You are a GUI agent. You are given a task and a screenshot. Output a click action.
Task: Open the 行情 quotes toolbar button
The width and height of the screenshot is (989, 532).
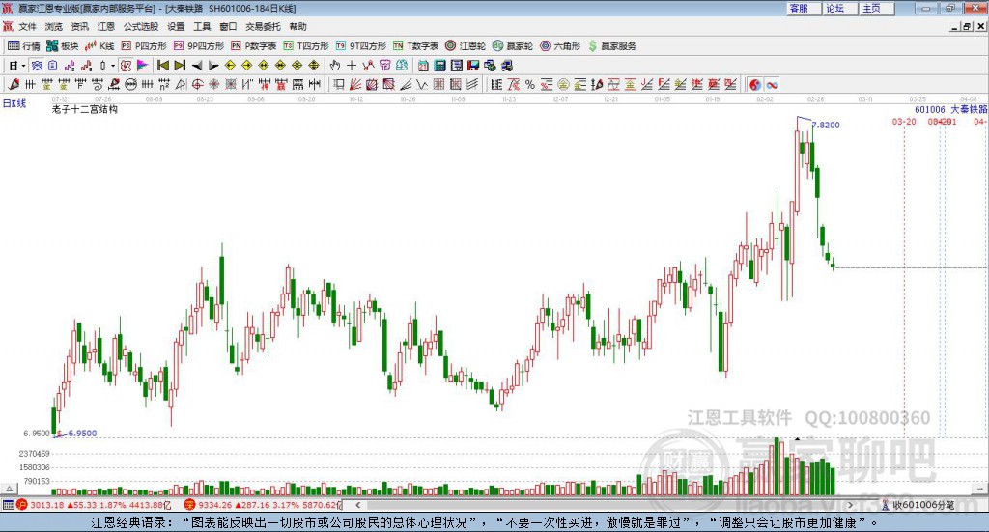click(x=23, y=46)
